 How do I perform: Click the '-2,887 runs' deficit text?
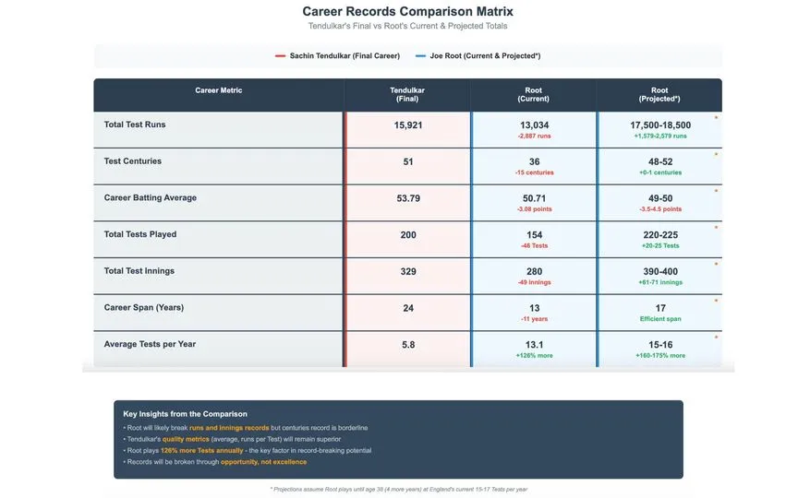coord(535,136)
